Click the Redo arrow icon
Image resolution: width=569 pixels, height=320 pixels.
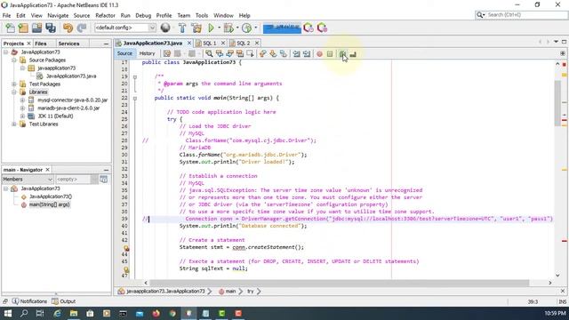82,28
